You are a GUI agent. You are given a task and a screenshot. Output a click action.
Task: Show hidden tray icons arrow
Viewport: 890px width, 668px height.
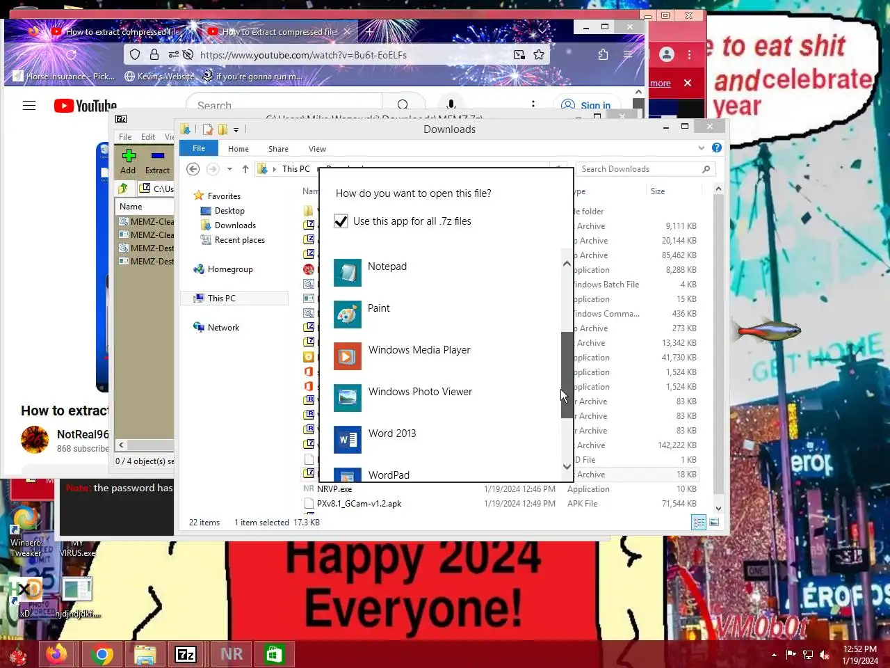click(774, 654)
